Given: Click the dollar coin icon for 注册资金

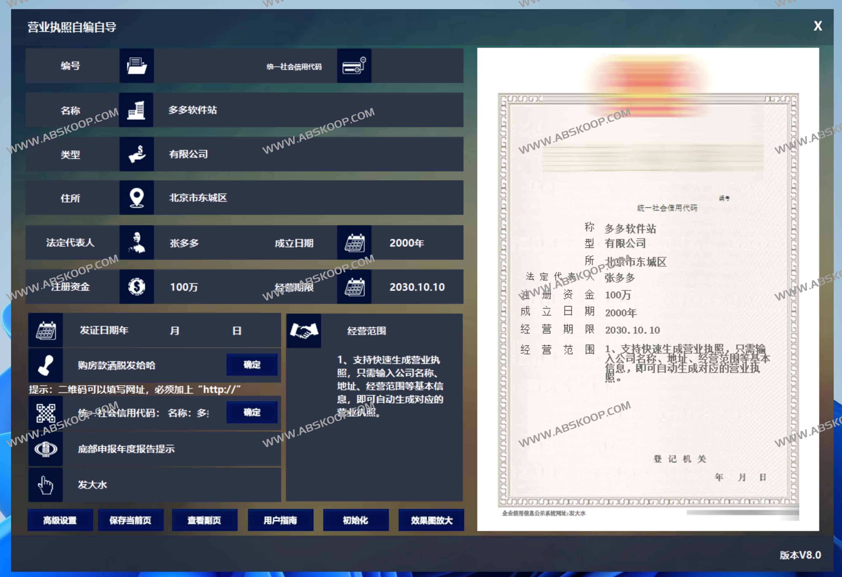Looking at the screenshot, I should [136, 287].
